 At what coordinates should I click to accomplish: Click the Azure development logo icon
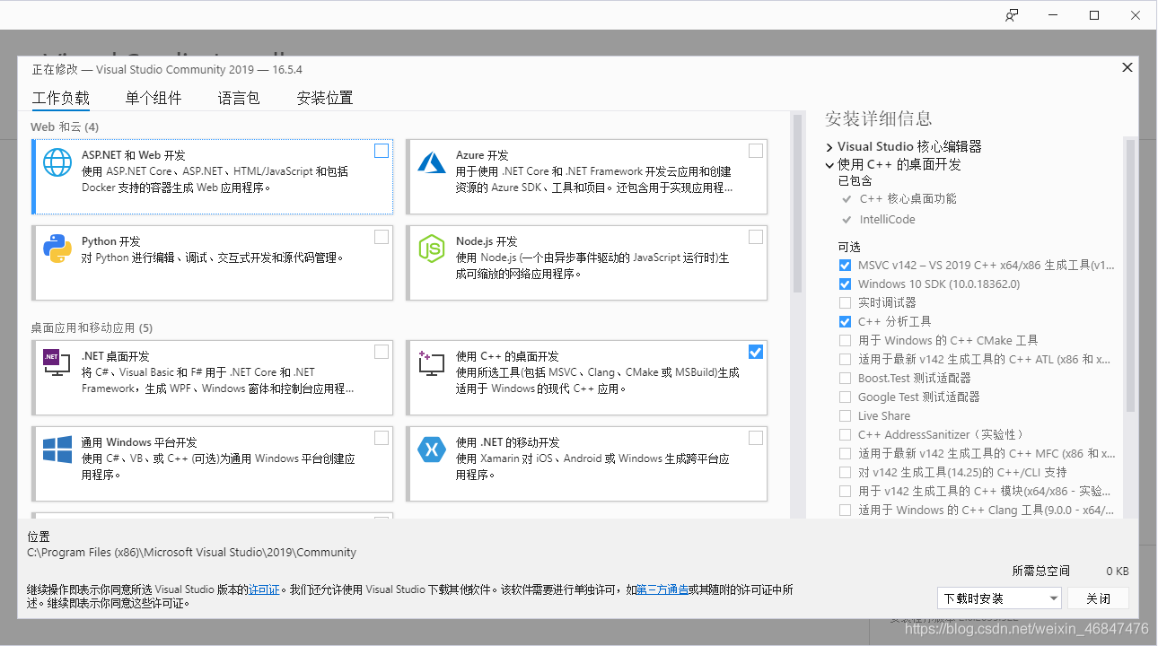click(x=432, y=162)
